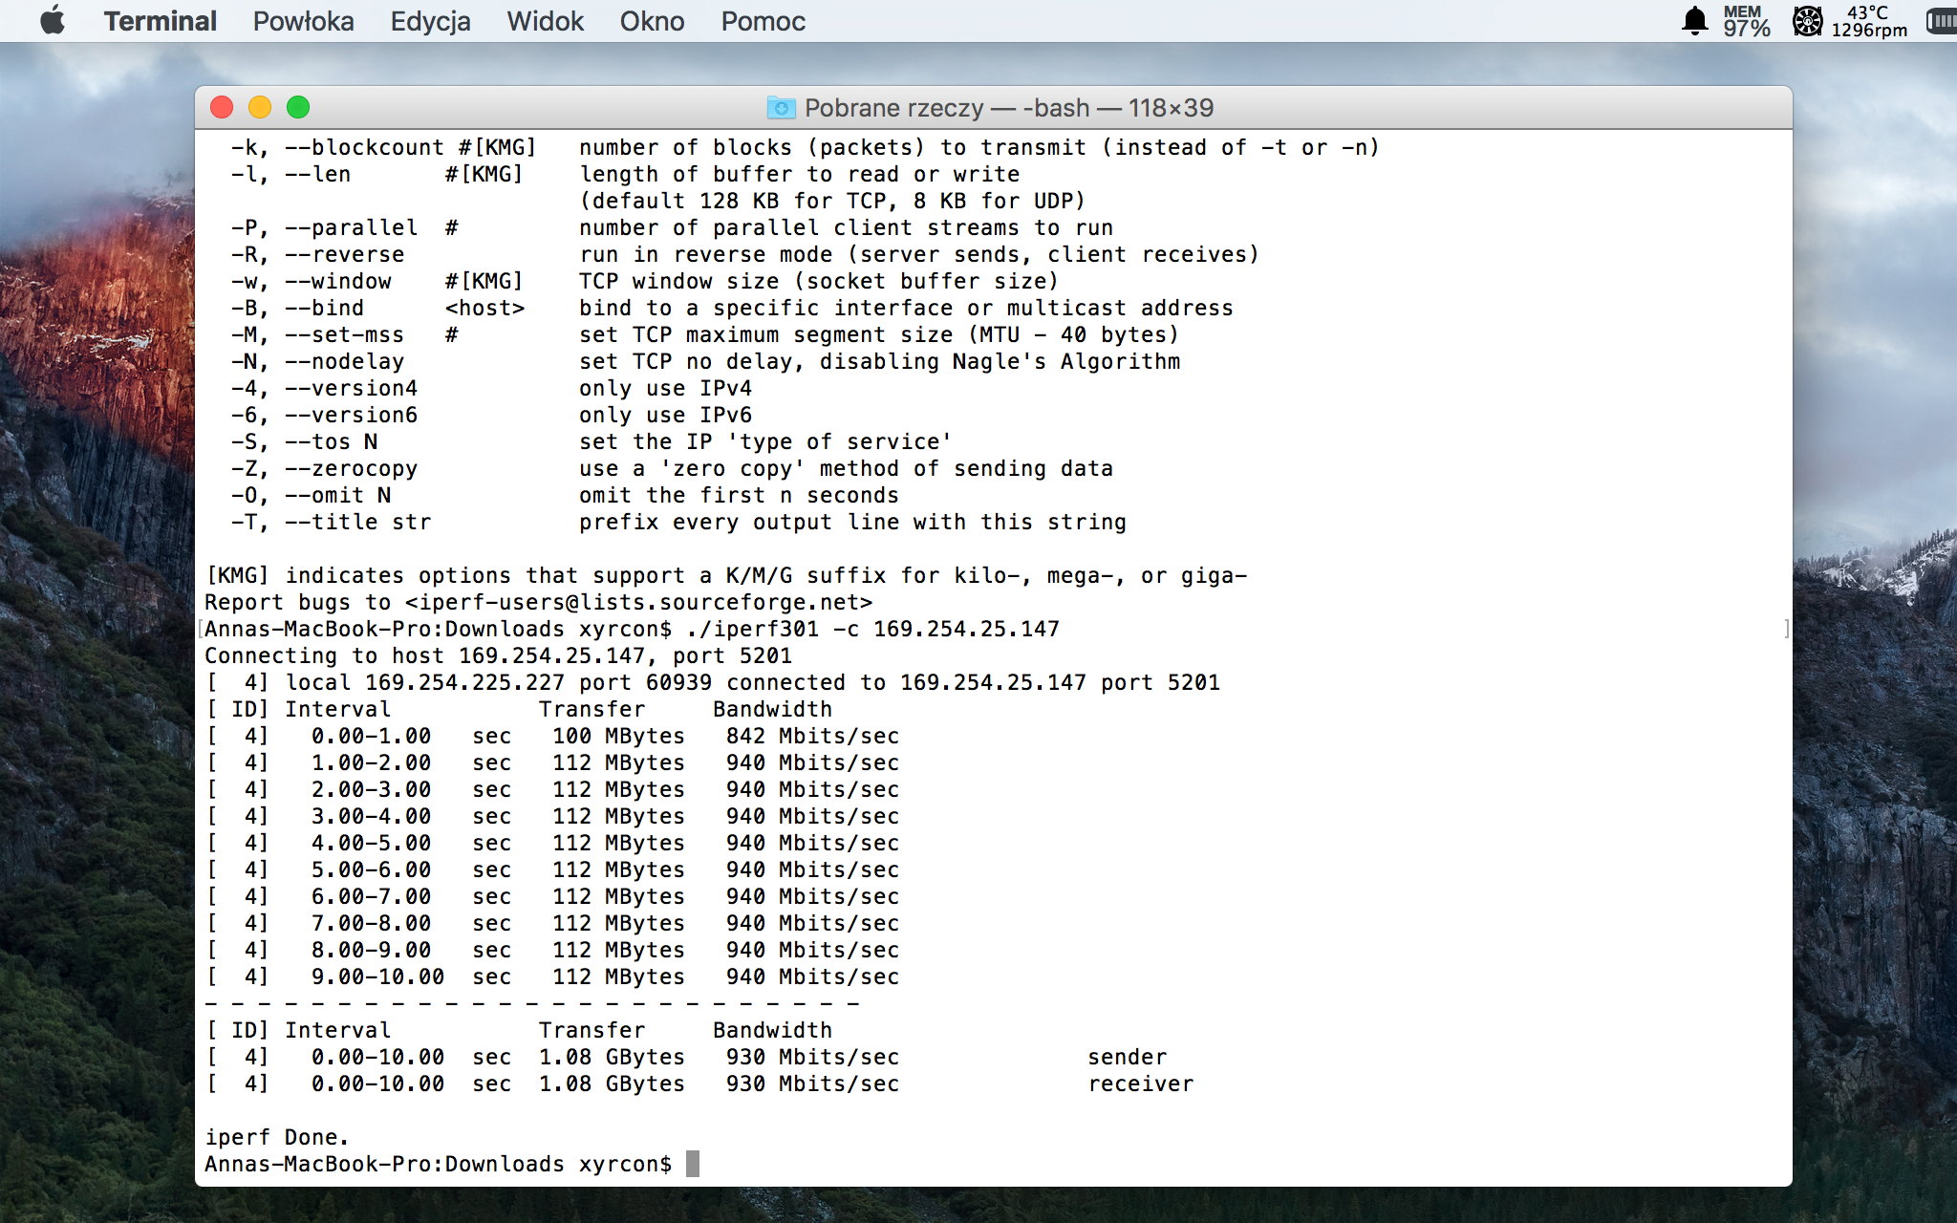Minimize Terminal window with yellow button
Screen dimensions: 1957x1223
(x=260, y=107)
